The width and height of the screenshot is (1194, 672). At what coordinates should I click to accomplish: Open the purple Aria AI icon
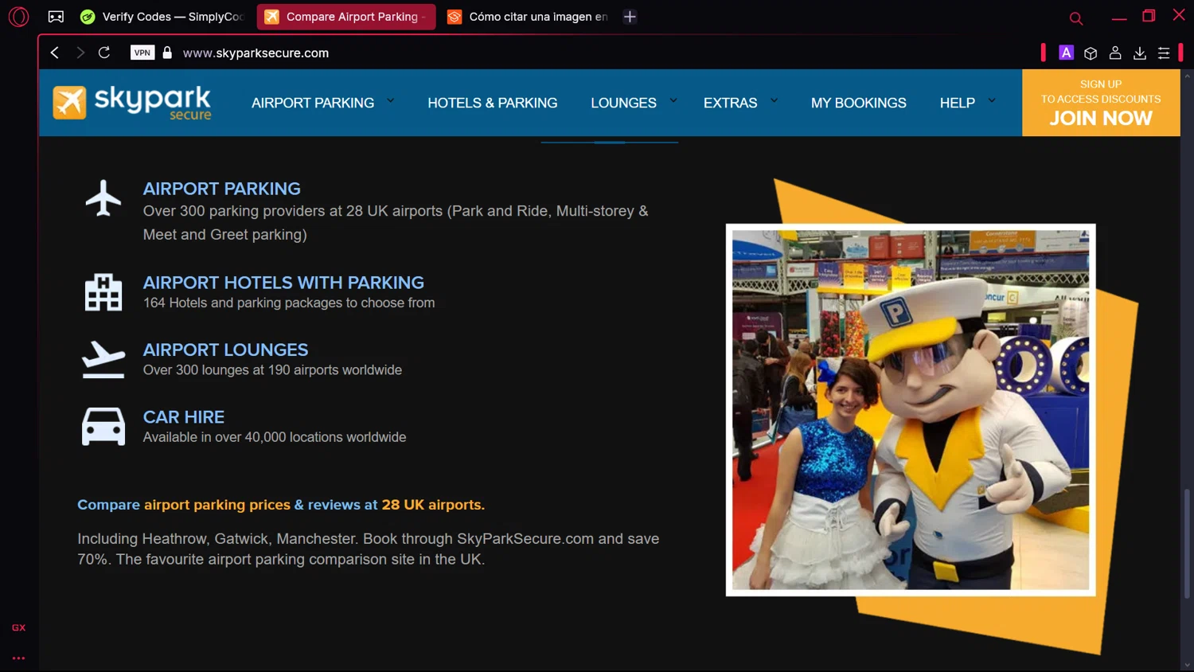pos(1067,53)
